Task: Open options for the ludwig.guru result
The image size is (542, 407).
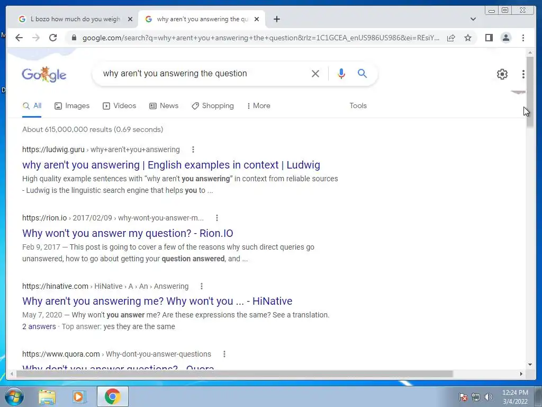Action: point(193,149)
